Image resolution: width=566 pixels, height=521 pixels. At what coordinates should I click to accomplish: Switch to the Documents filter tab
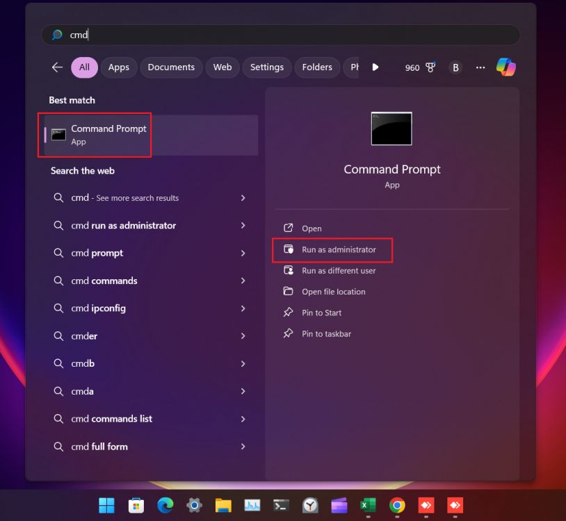tap(171, 67)
